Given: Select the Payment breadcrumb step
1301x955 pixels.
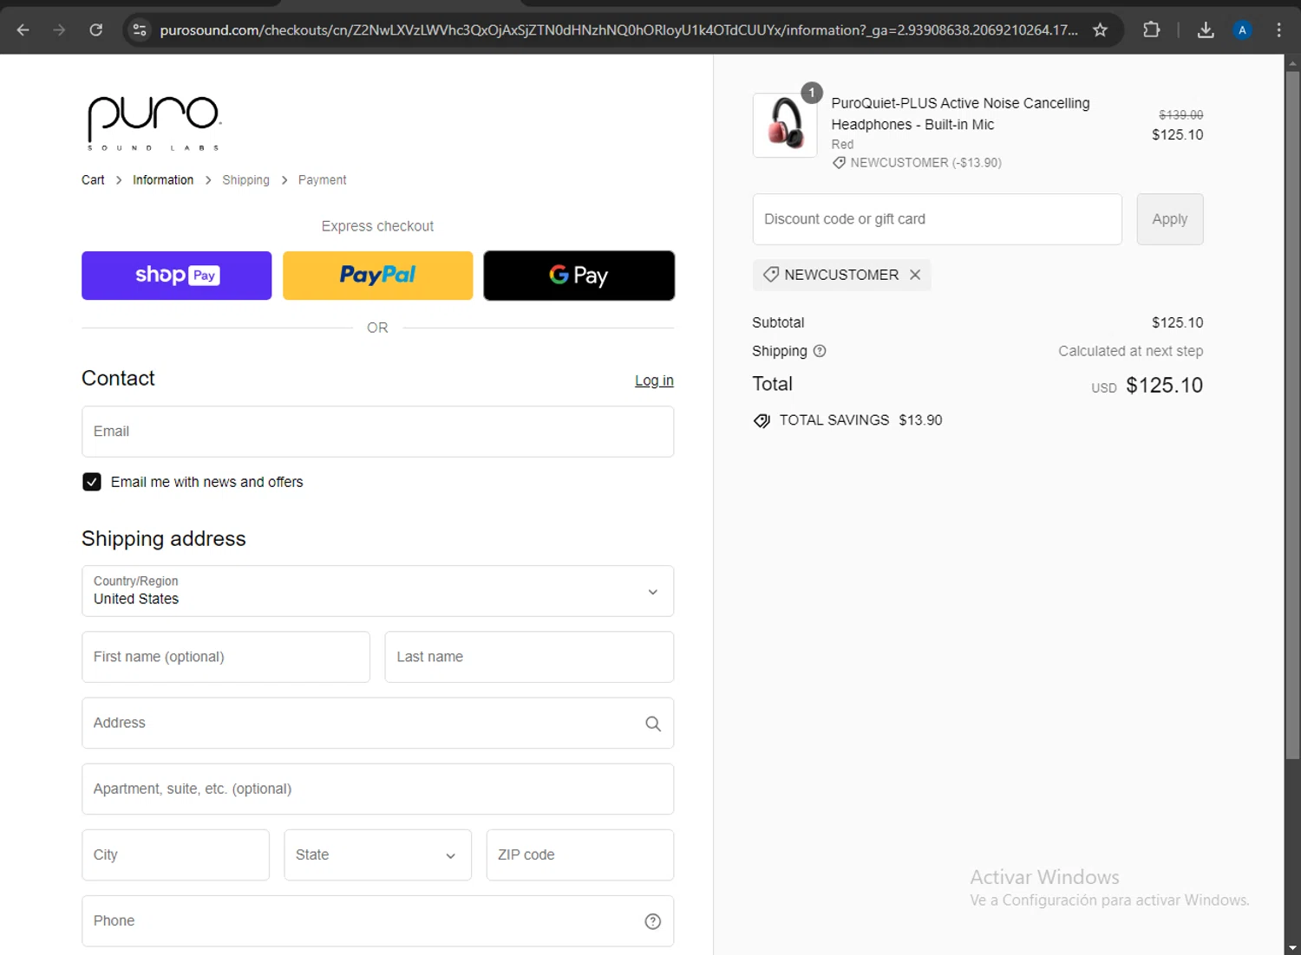Looking at the screenshot, I should [322, 180].
